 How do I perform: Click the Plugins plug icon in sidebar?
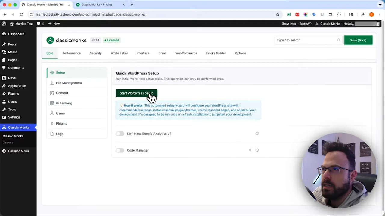(x=4, y=94)
